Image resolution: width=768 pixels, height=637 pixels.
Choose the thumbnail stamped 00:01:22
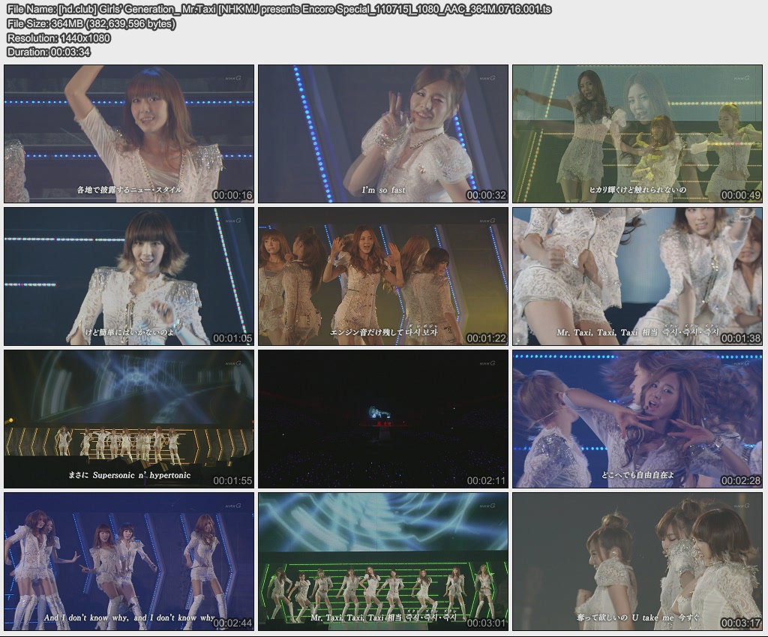coord(383,276)
